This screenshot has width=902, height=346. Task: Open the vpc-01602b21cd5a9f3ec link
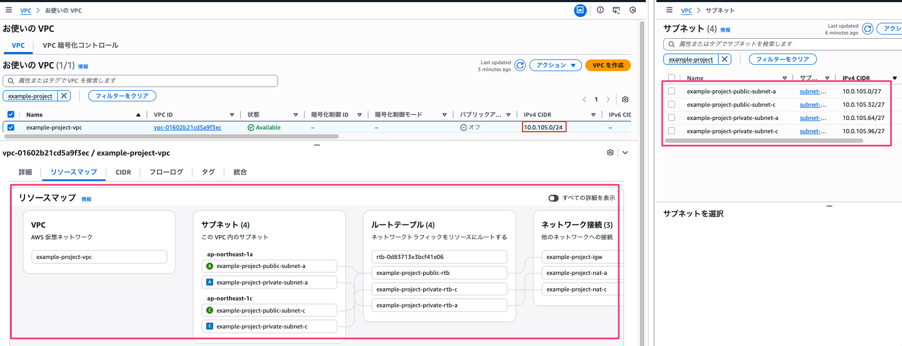(187, 127)
